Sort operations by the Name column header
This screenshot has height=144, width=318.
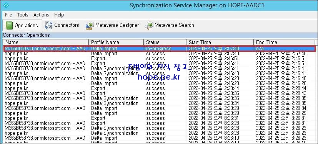pos(46,43)
